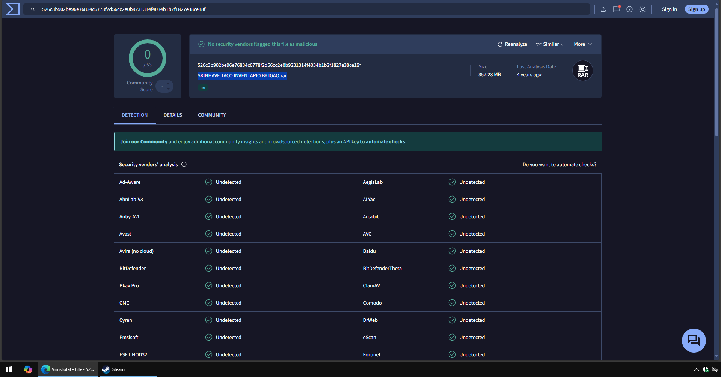Click the green check icon in the no-flags banner
The height and width of the screenshot is (377, 721).
tap(202, 44)
